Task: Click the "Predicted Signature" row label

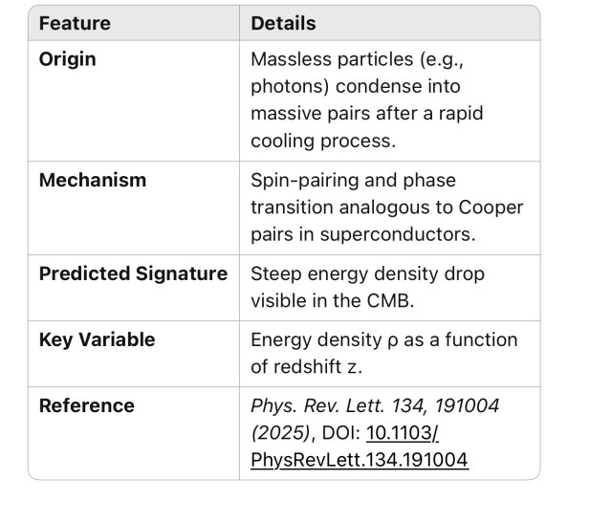Action: pos(133,273)
